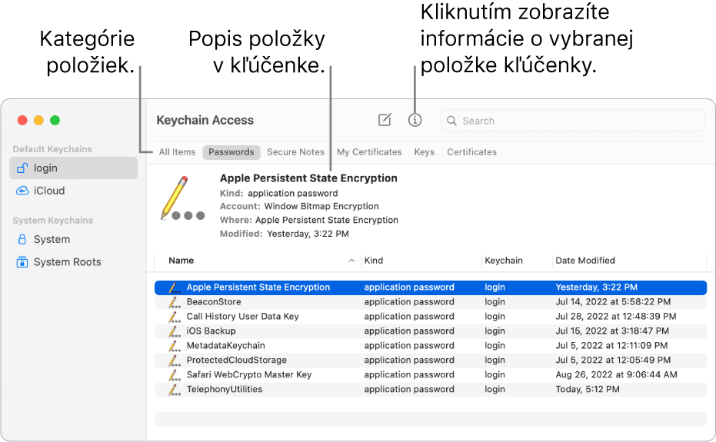Click the green zoom window button

[55, 121]
